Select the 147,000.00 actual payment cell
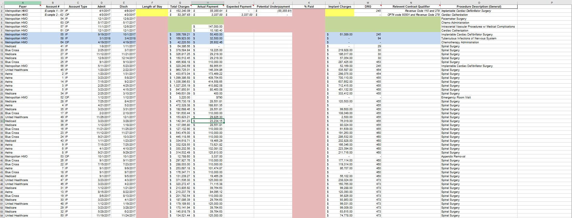 click(x=208, y=27)
